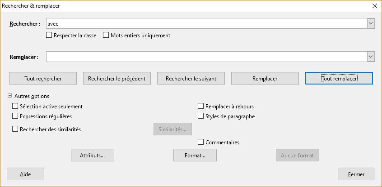Click into the Remplacer text field
Screen dimensions: 382x187
click(206, 57)
